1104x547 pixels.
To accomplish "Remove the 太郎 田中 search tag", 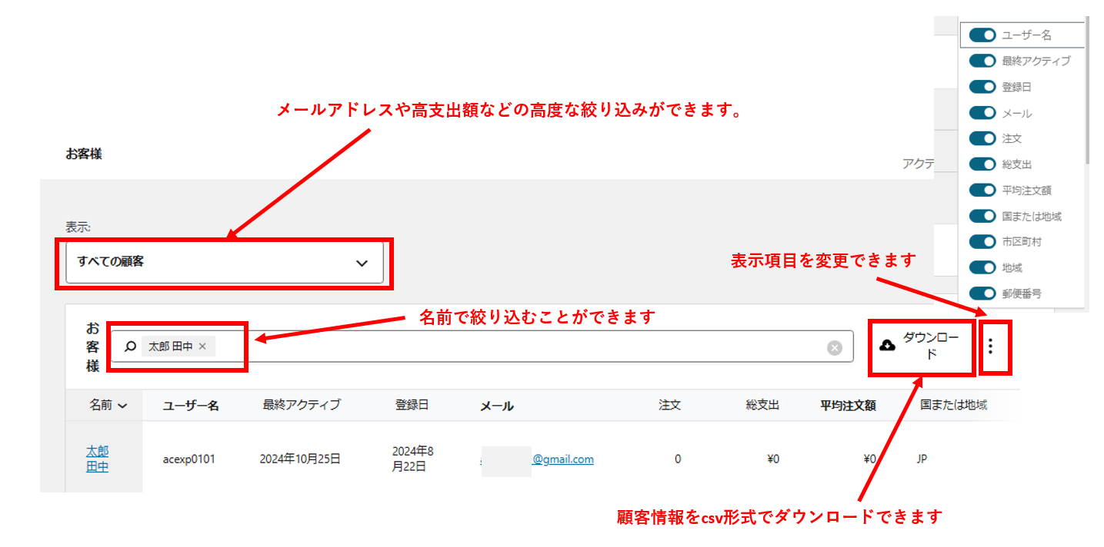I will tap(202, 346).
